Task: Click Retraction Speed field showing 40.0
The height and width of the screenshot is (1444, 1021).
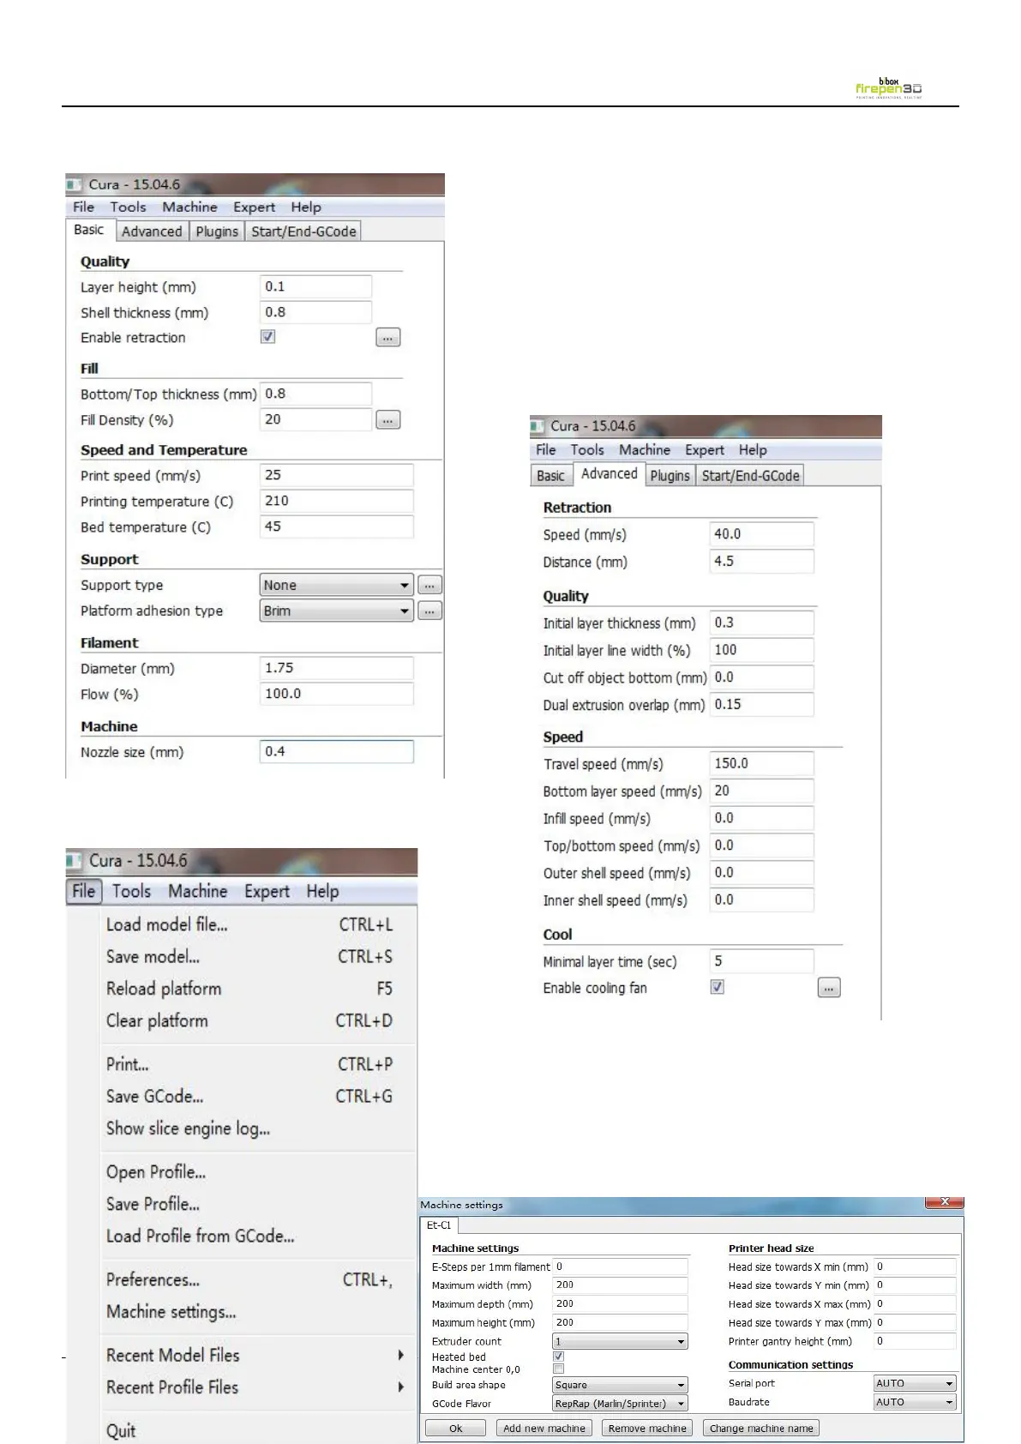Action: [x=761, y=533]
